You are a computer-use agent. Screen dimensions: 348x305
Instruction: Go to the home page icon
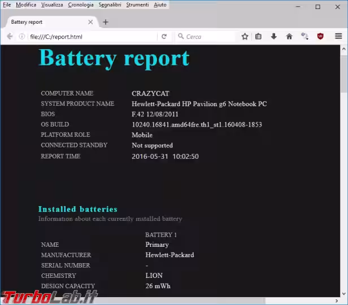pos(289,36)
